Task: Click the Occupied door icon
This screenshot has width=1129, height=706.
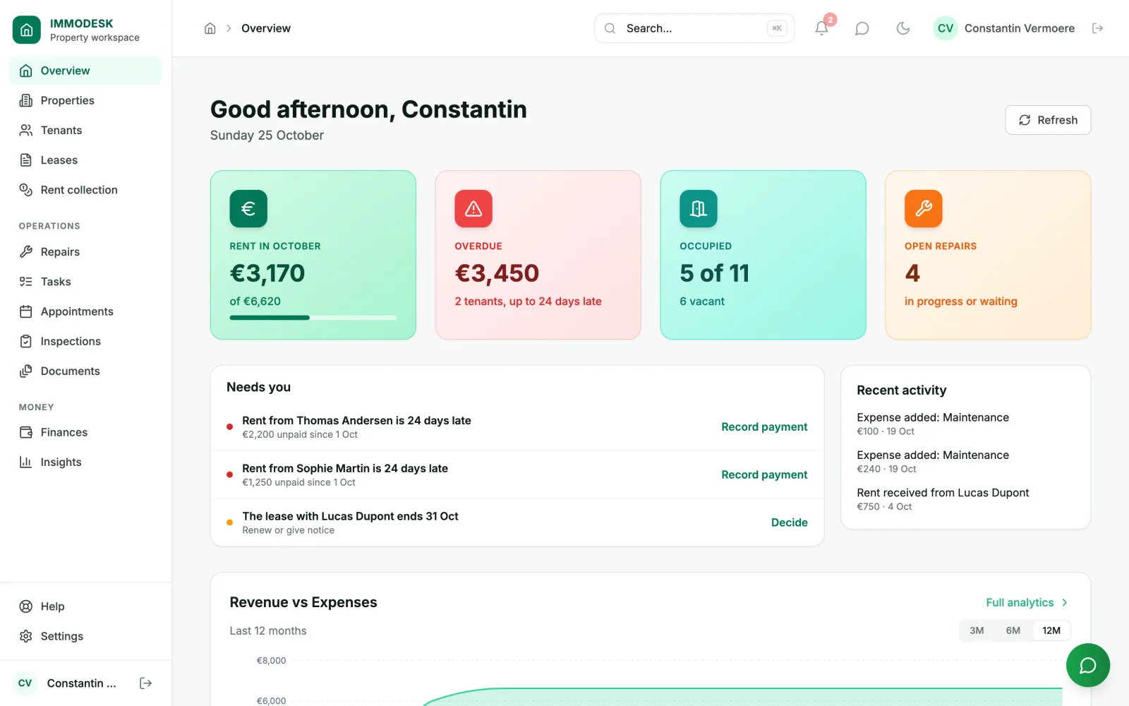Action: click(699, 208)
